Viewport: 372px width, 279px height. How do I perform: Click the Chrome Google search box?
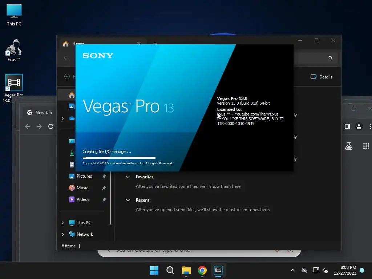click(x=199, y=253)
